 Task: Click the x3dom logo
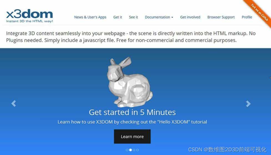pos(29,16)
